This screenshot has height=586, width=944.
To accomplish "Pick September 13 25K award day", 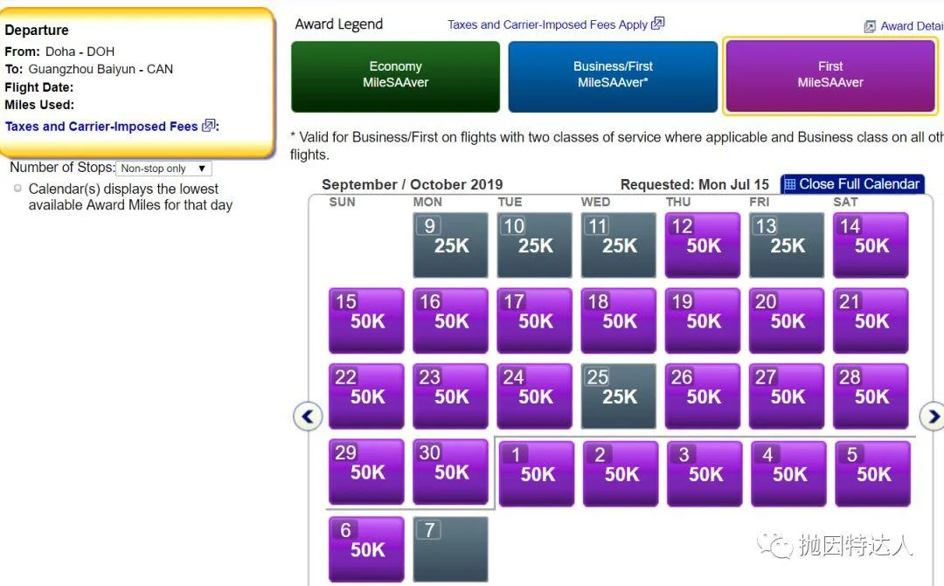I will tap(786, 244).
